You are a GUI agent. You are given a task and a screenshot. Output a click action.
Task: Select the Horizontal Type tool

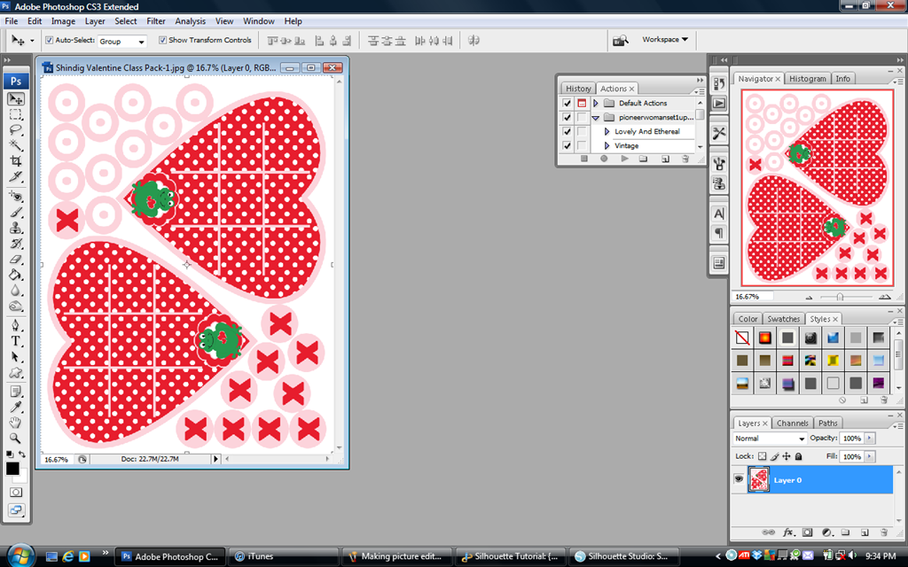tap(16, 341)
